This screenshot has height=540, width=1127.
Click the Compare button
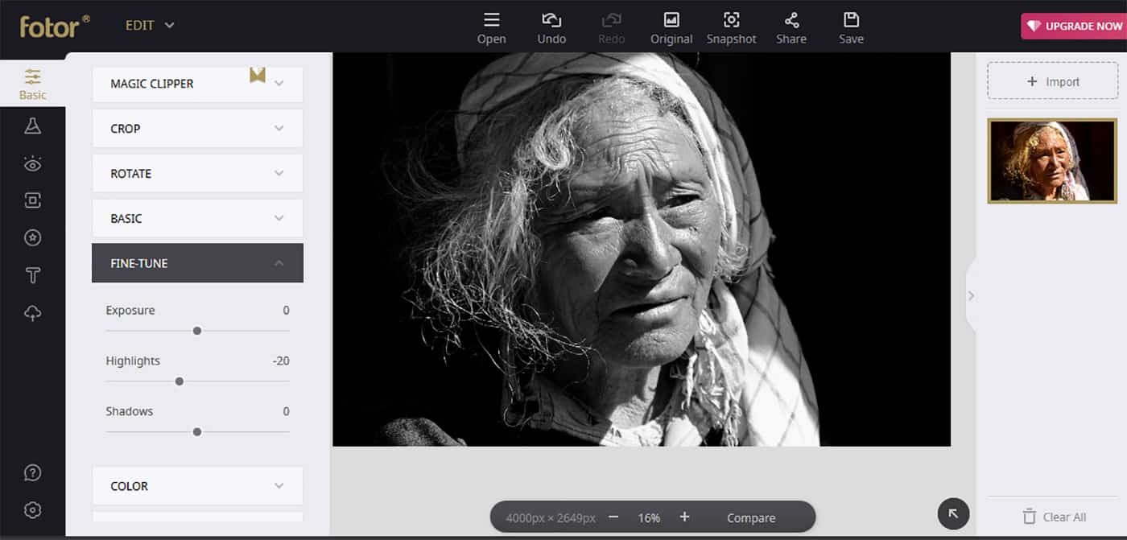tap(751, 518)
